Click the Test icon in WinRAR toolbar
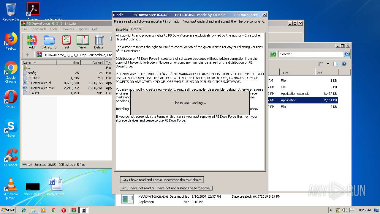The image size is (380, 214). tap(66, 42)
